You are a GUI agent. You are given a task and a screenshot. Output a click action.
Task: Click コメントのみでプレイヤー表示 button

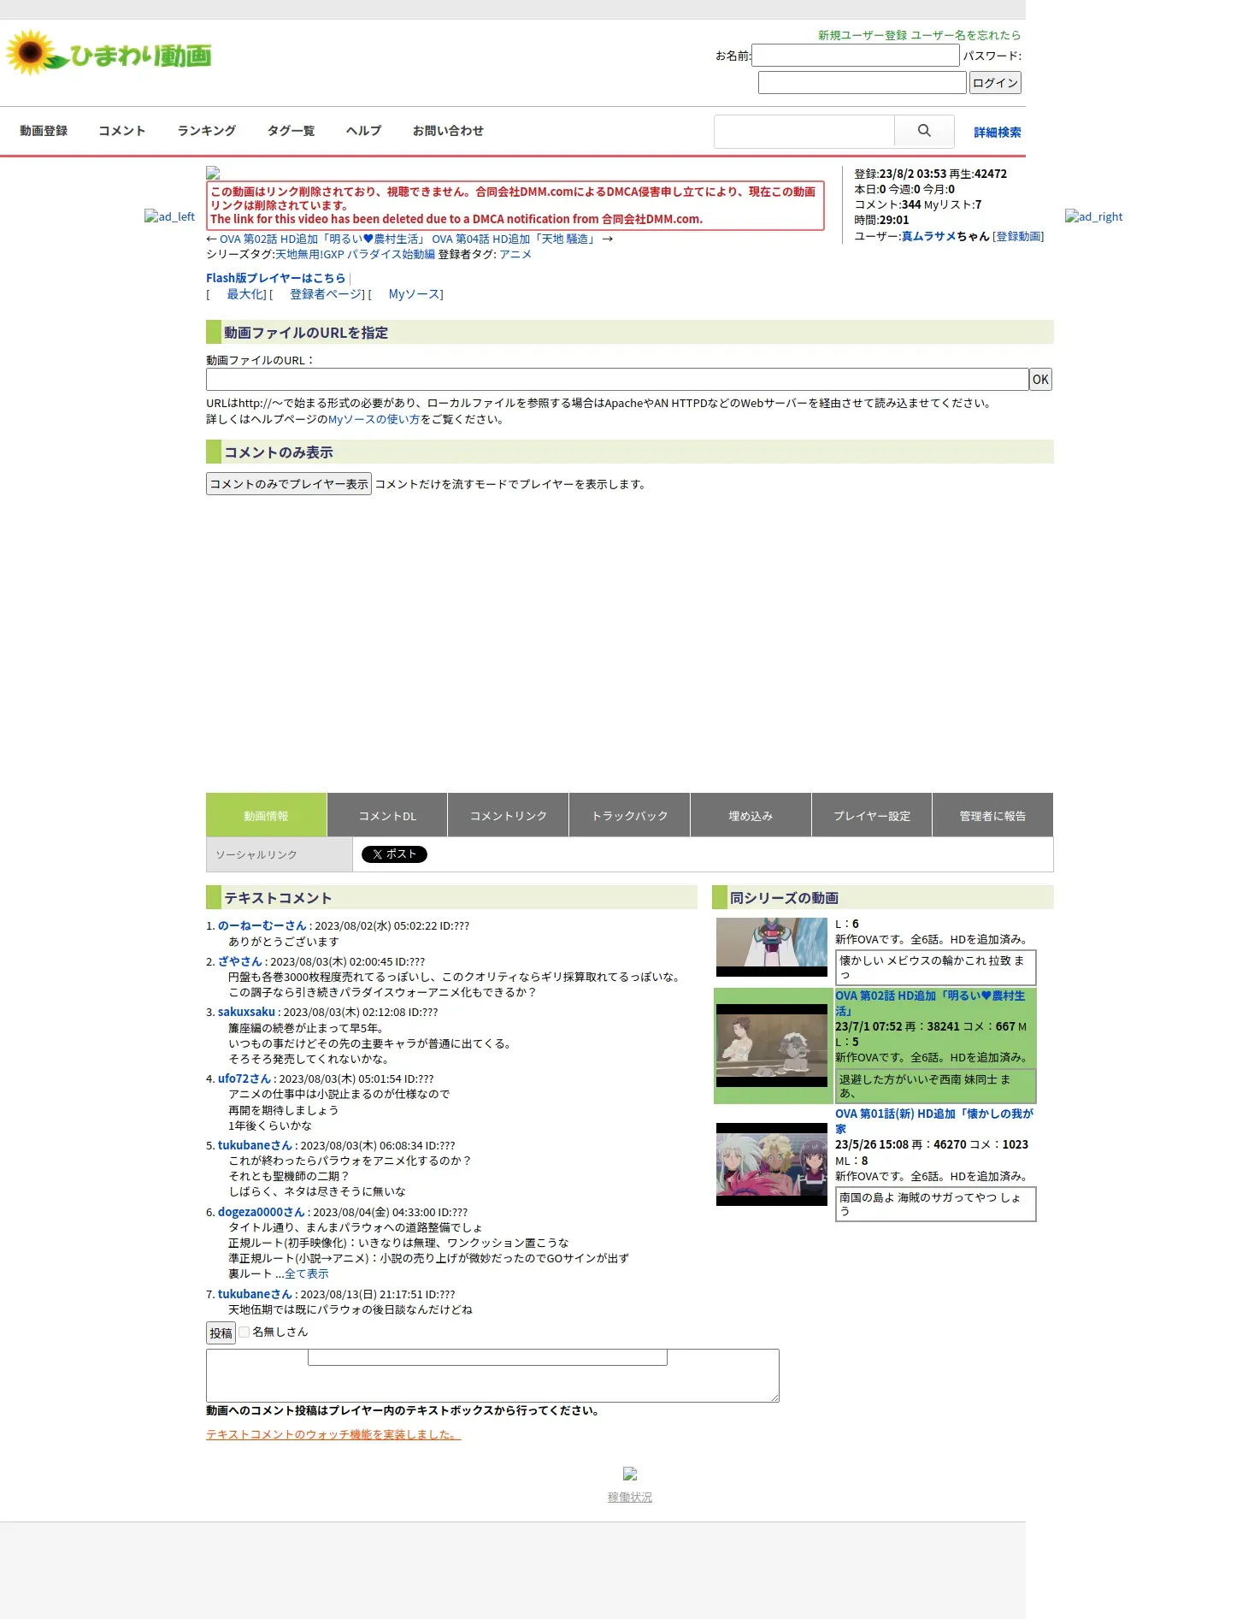click(289, 483)
